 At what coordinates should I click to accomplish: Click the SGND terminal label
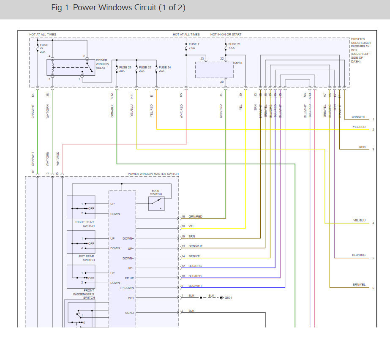[129, 313]
